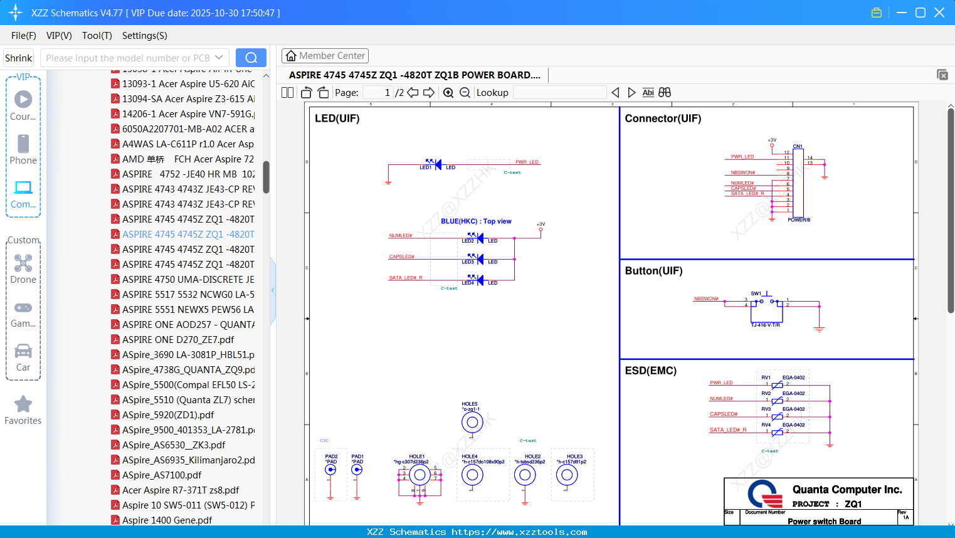The width and height of the screenshot is (955, 538).
Task: Rotate the page counterclockwise
Action: tap(307, 93)
